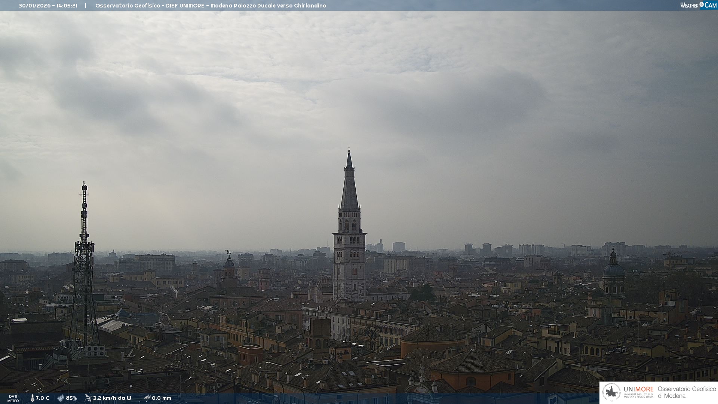Screen dimensions: 718x404
Task: Click the thermometer temperature icon
Action: click(32, 398)
